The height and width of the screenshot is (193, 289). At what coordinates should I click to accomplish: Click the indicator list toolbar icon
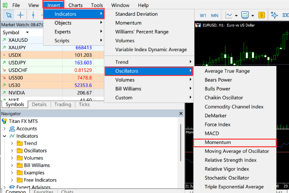(x=245, y=15)
